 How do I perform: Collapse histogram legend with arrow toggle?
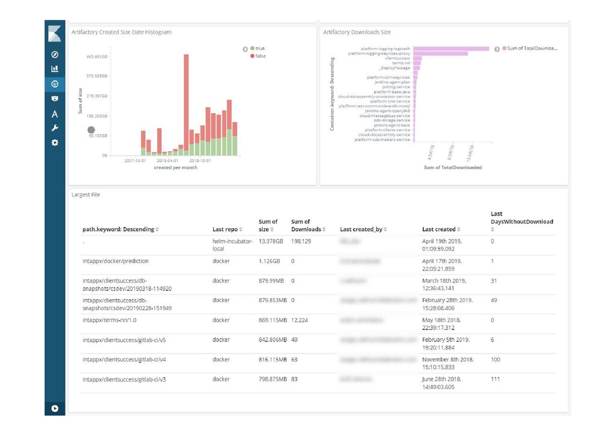pos(245,49)
